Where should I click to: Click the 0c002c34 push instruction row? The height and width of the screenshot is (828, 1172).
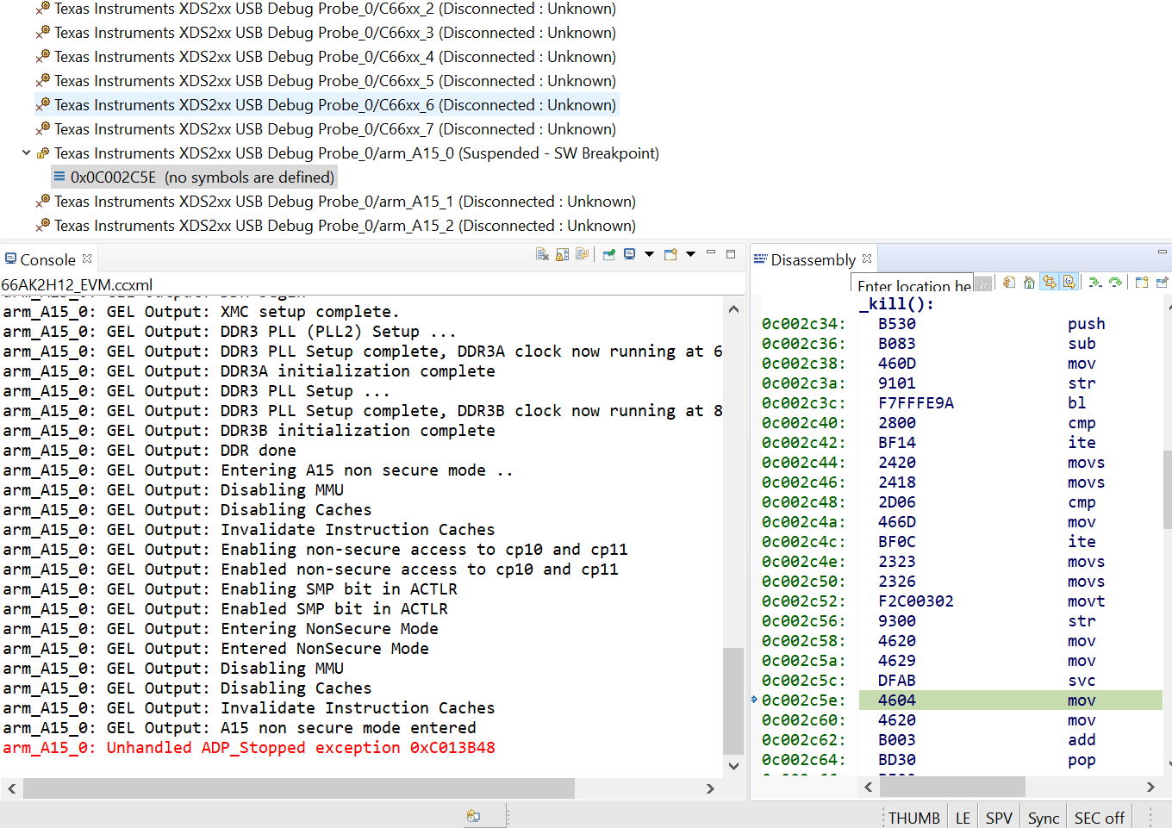click(x=961, y=324)
